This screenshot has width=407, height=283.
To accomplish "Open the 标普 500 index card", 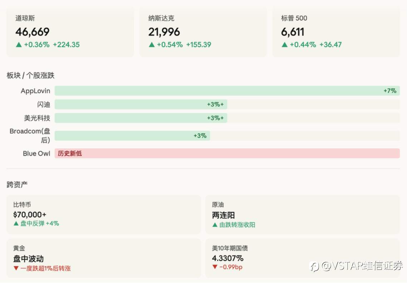I will pyautogui.click(x=336, y=32).
